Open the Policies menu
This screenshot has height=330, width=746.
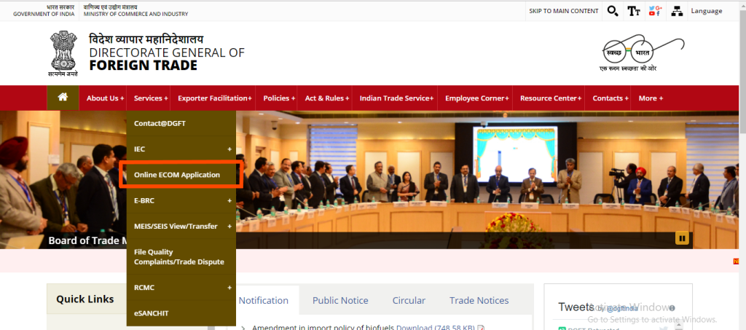click(279, 98)
